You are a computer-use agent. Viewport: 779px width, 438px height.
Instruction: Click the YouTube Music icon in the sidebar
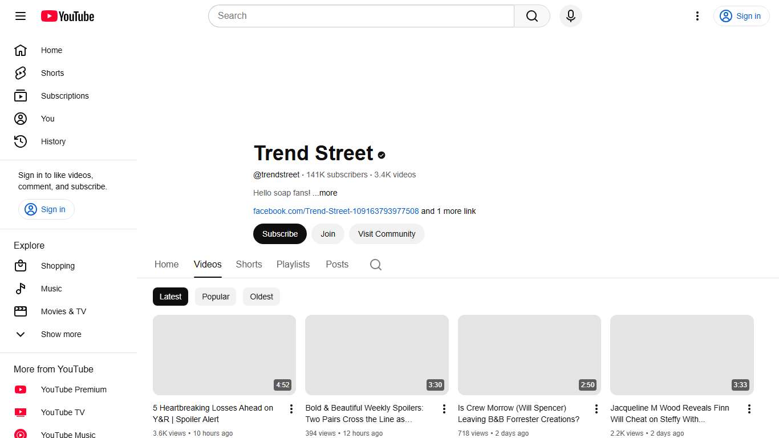click(21, 433)
